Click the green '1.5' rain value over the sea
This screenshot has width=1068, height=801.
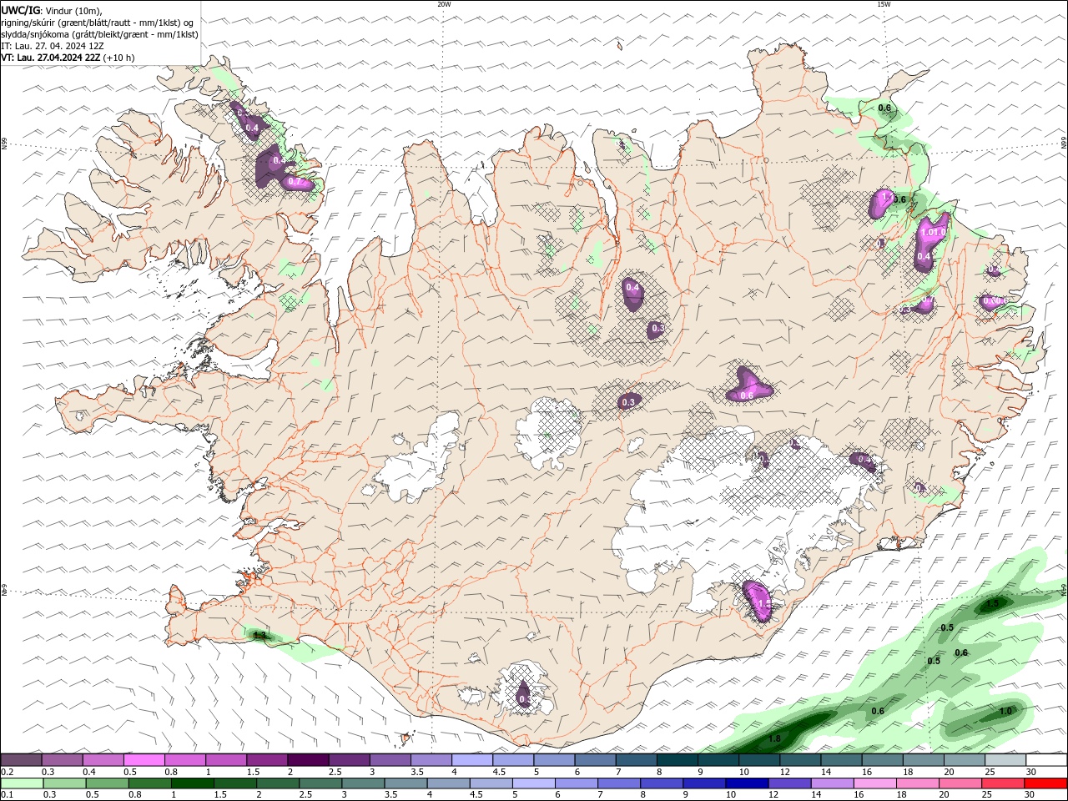[993, 603]
